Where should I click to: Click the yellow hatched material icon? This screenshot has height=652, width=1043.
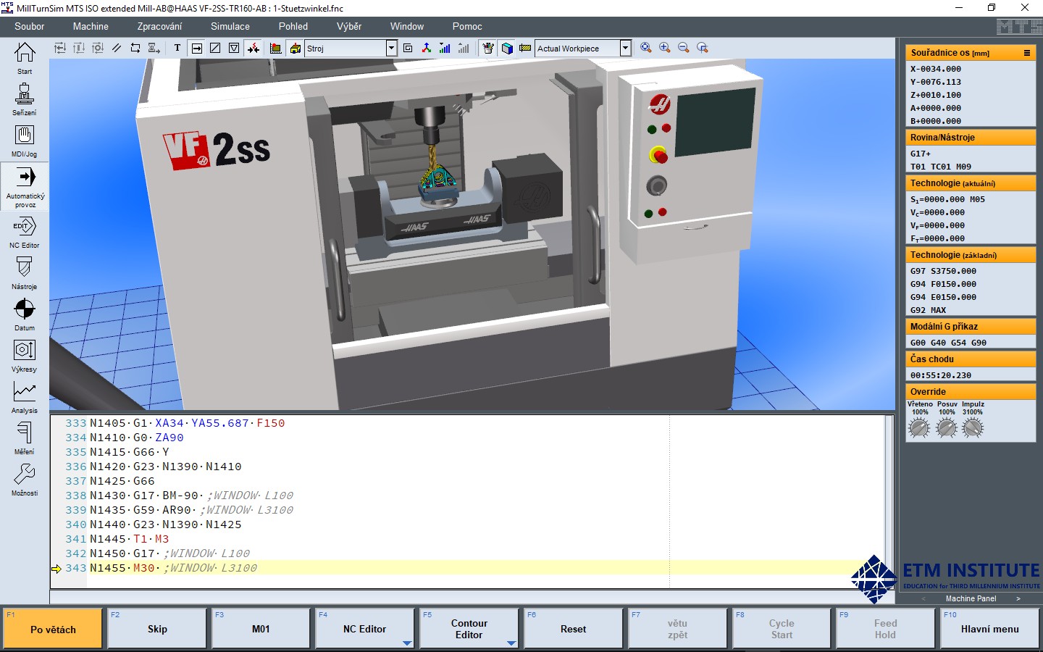(525, 48)
